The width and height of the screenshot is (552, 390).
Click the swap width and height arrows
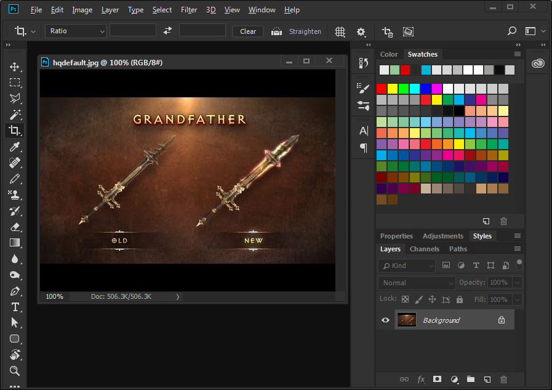point(167,31)
